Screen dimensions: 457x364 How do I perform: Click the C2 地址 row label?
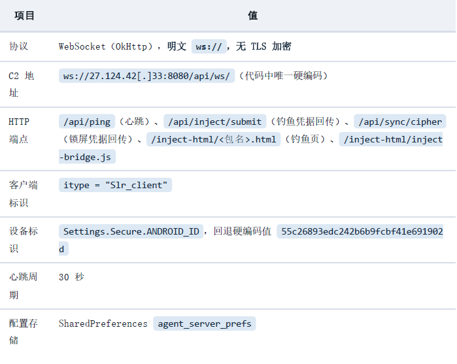point(22,84)
